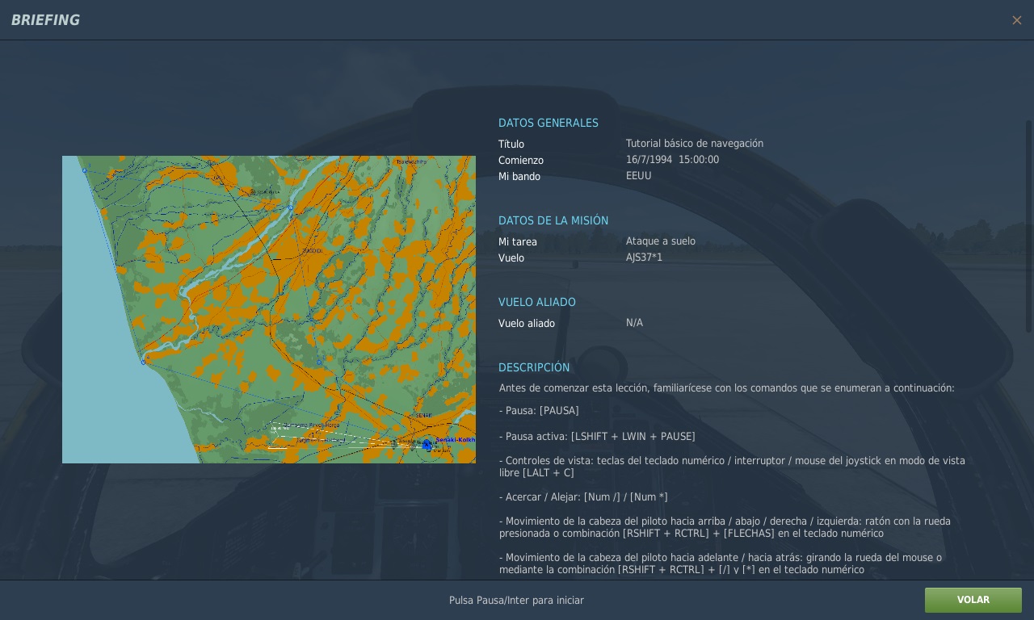The image size is (1034, 620).
Task: Click the flight value AJS37*1
Action: click(644, 258)
